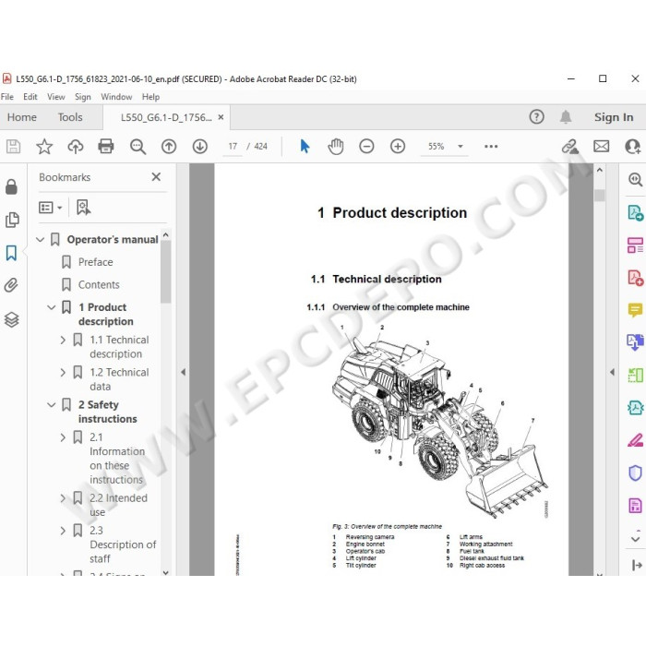Open the zoom level dropdown arrow
This screenshot has height=646, width=646.
pos(461,146)
